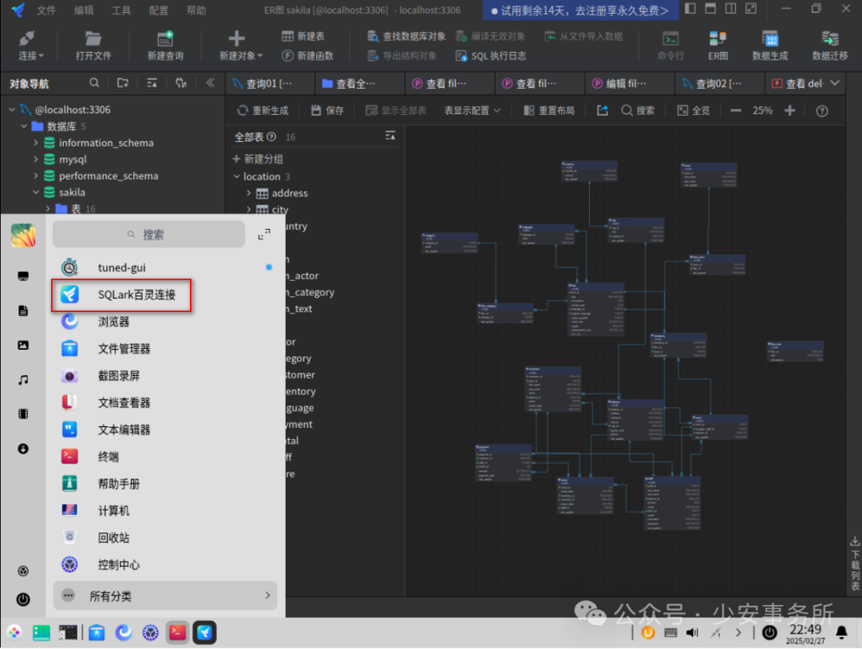Open the 配置 menu
862x649 pixels.
pyautogui.click(x=157, y=10)
